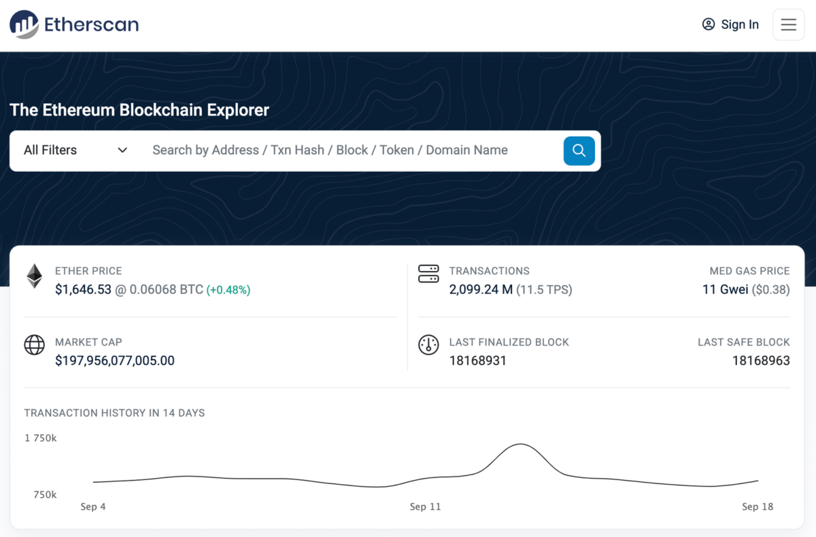The height and width of the screenshot is (537, 816).
Task: Collapse the navigation via the top-right menu
Action: pos(788,24)
